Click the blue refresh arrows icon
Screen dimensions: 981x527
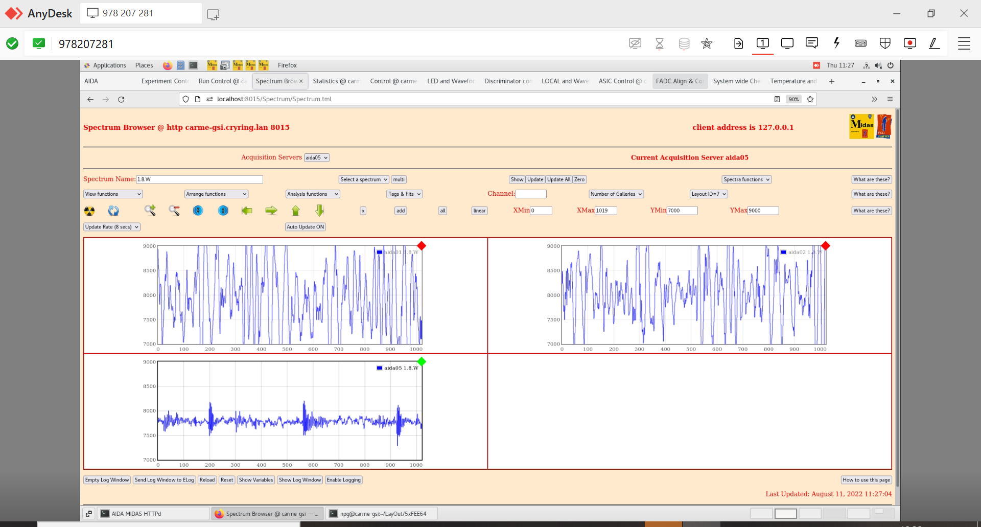(x=113, y=211)
